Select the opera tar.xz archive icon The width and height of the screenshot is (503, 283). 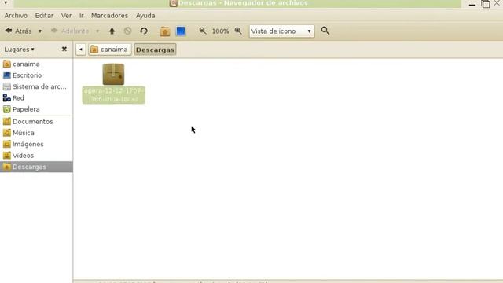tap(113, 74)
